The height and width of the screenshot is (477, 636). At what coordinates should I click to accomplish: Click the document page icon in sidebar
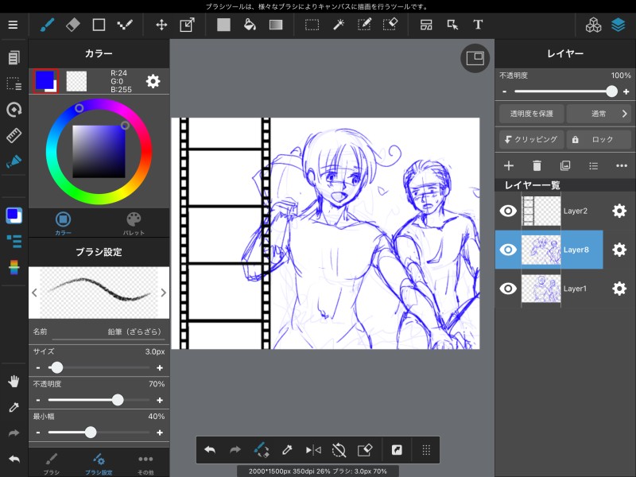14,57
